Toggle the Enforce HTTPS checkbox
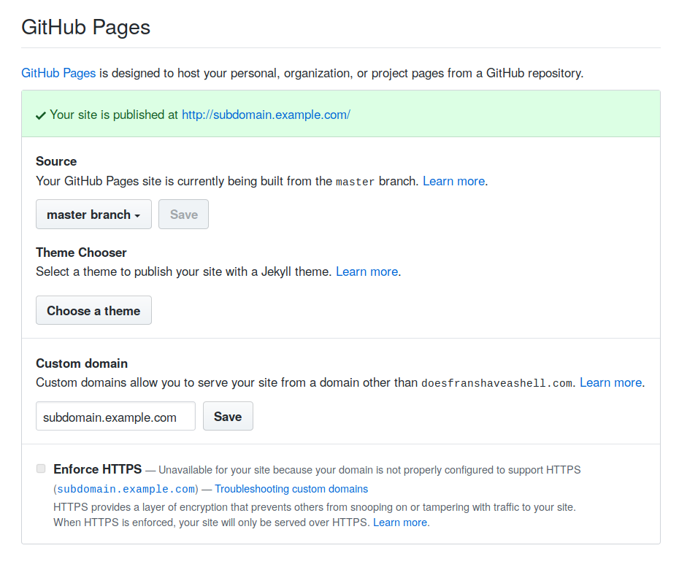The width and height of the screenshot is (679, 567). click(x=41, y=468)
